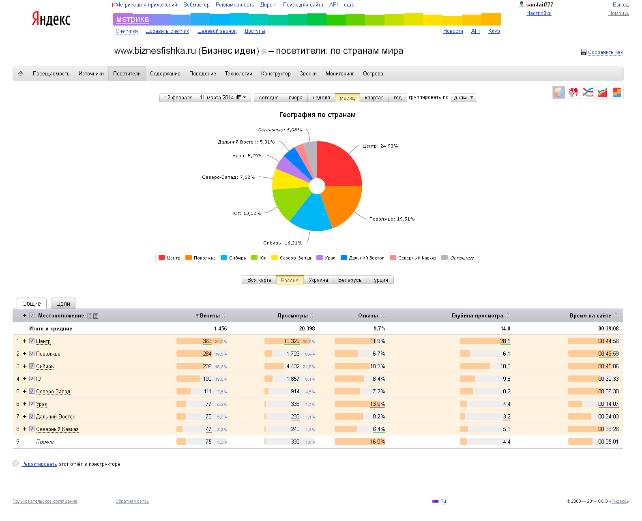Sort table by Время на сайте column
The width and height of the screenshot is (642, 521).
coord(590,315)
